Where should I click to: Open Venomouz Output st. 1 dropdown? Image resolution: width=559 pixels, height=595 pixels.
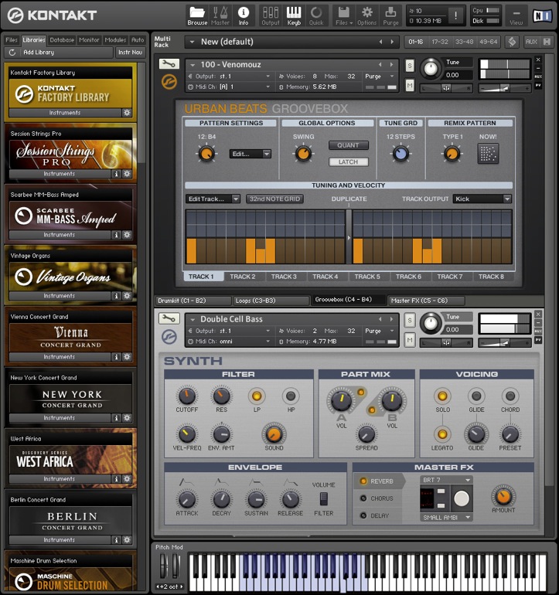230,76
